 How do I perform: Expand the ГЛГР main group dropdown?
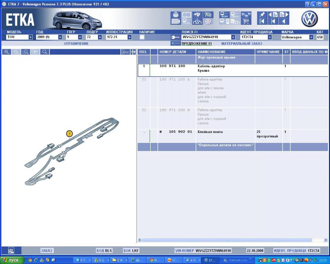point(80,37)
